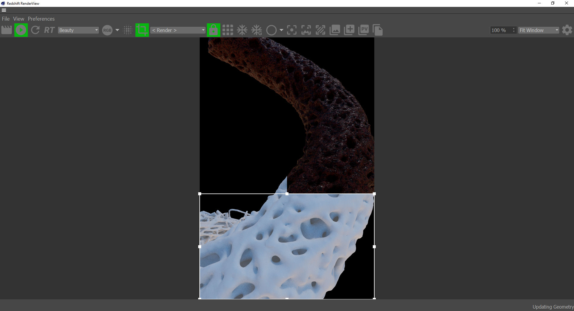Viewport: 574px width, 311px height.
Task: Open the Render camera dropdown
Action: (x=178, y=30)
